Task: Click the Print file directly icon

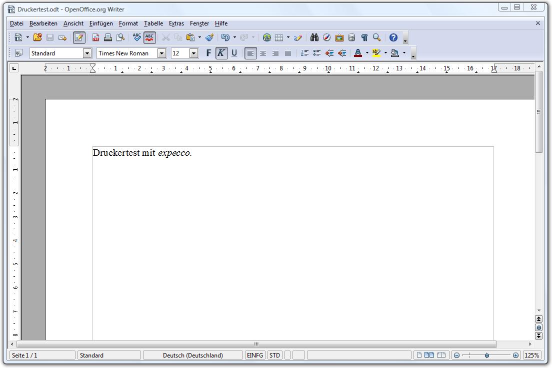Action: 108,37
